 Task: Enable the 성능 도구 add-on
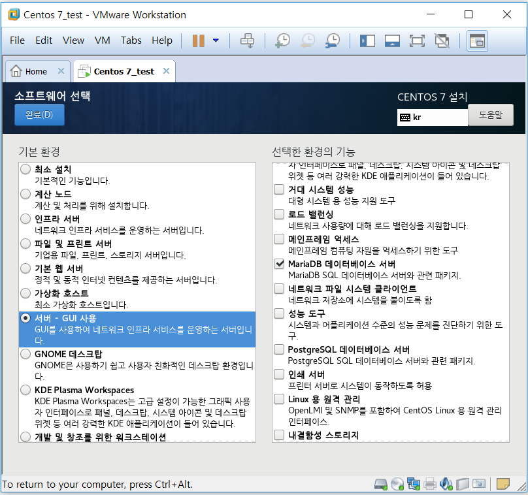279,313
